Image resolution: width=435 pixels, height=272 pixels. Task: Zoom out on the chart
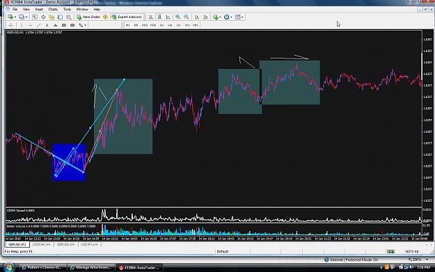pos(186,17)
